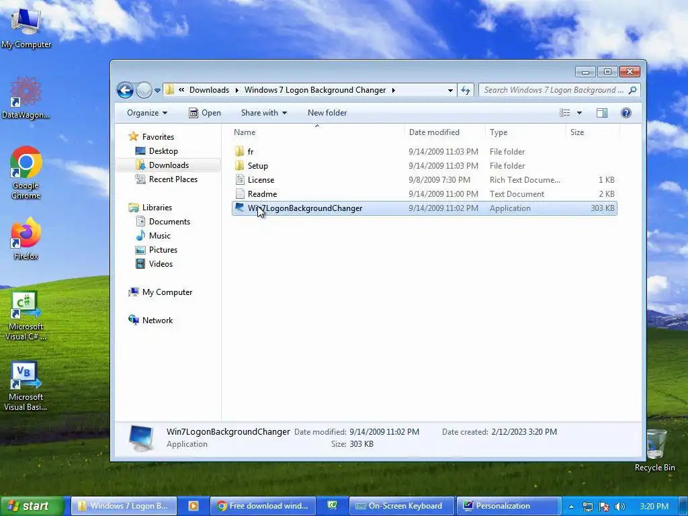Expand the chevron after the folder breadcrumb

pos(394,90)
